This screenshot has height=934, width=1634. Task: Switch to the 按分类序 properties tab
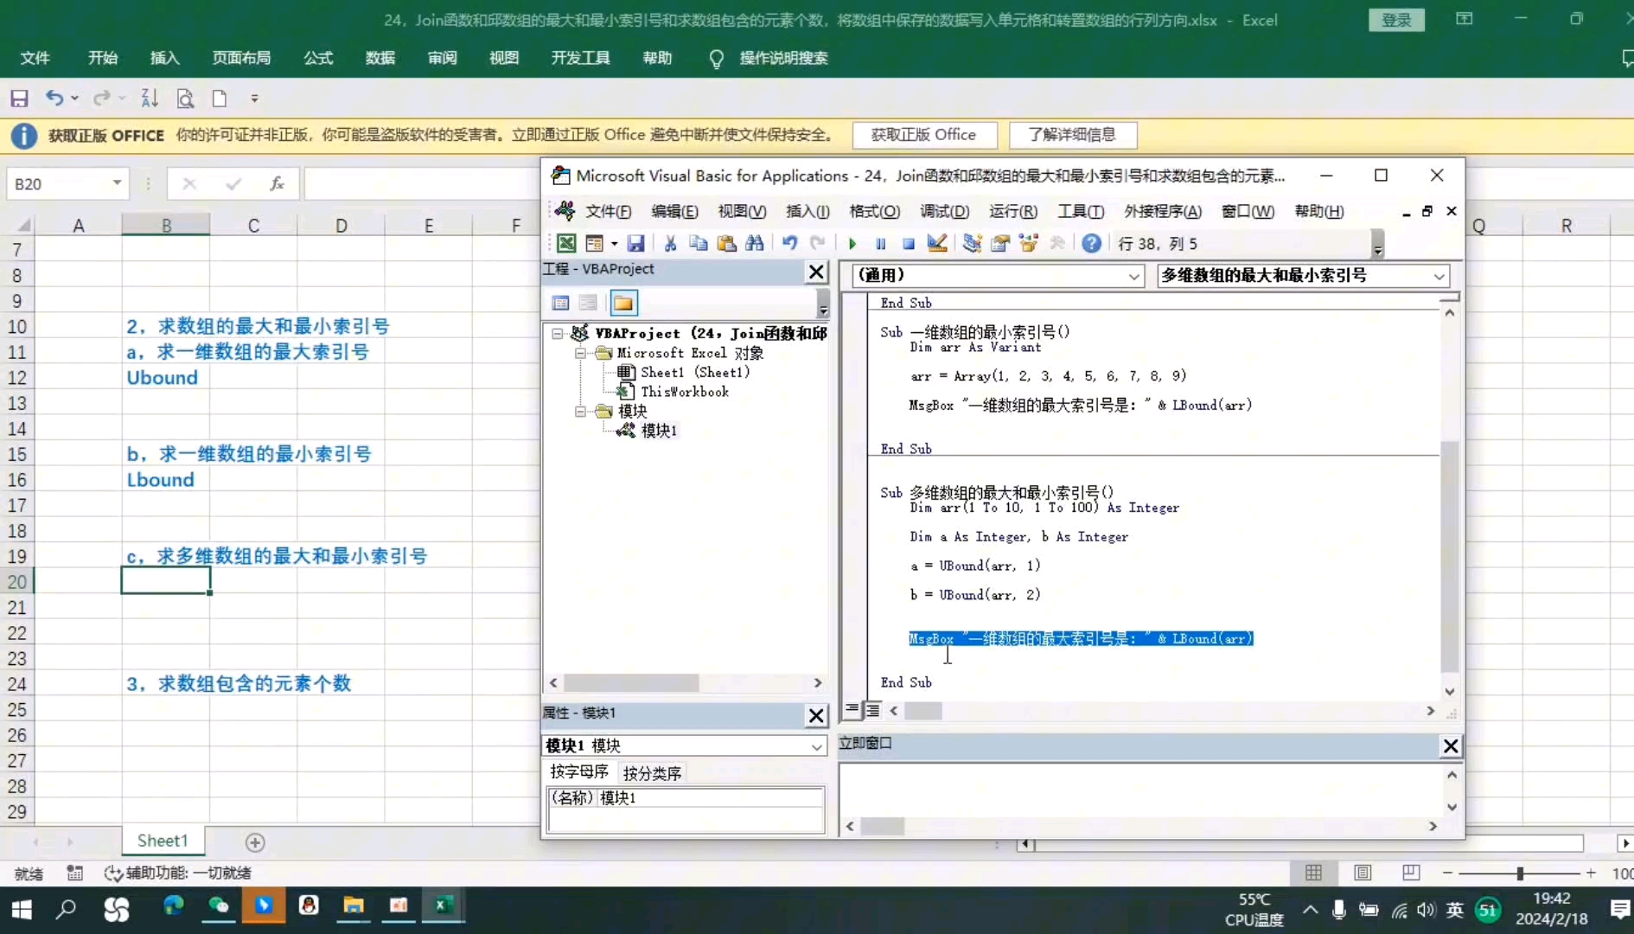click(x=652, y=772)
